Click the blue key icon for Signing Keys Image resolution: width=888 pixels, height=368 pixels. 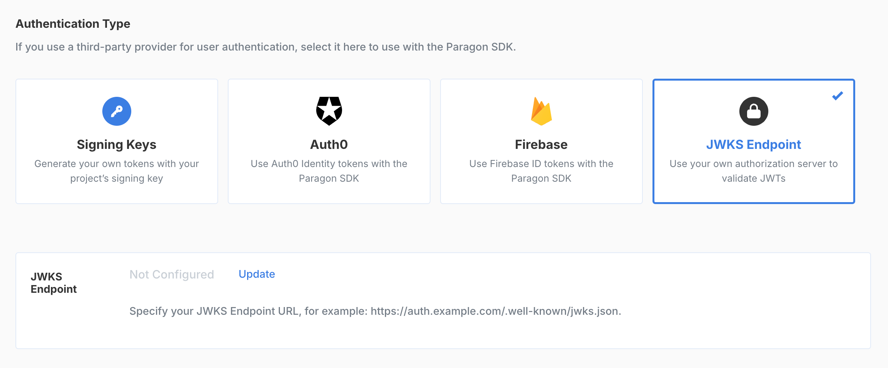point(117,111)
